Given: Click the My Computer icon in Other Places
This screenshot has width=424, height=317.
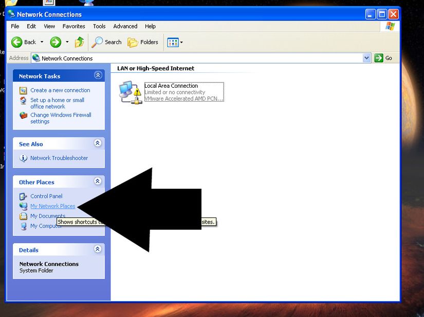Looking at the screenshot, I should [25, 226].
